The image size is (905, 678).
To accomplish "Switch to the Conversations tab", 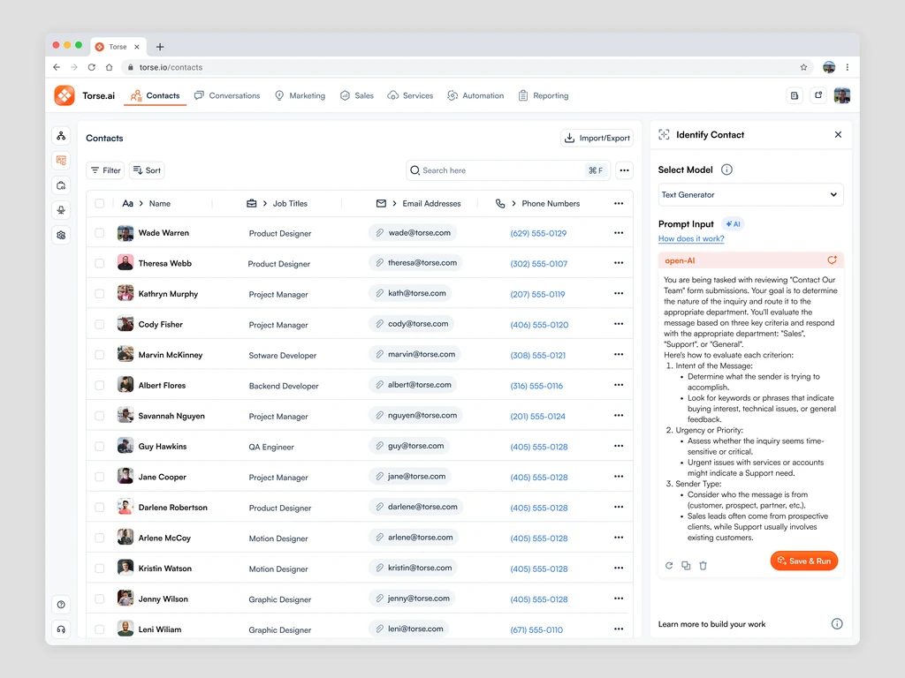I will click(227, 95).
